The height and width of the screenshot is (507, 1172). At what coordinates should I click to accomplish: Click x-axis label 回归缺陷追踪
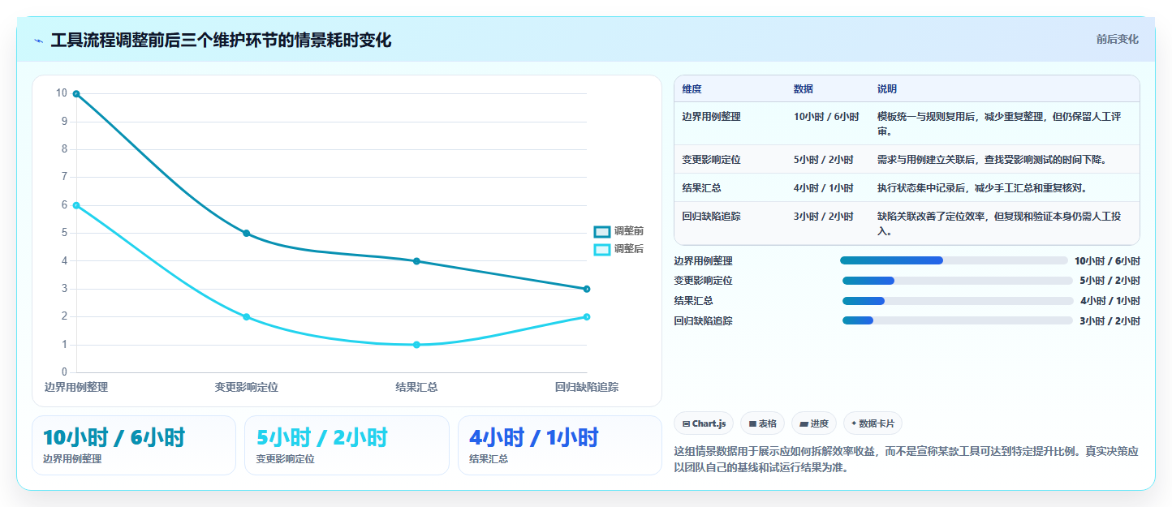tap(586, 388)
